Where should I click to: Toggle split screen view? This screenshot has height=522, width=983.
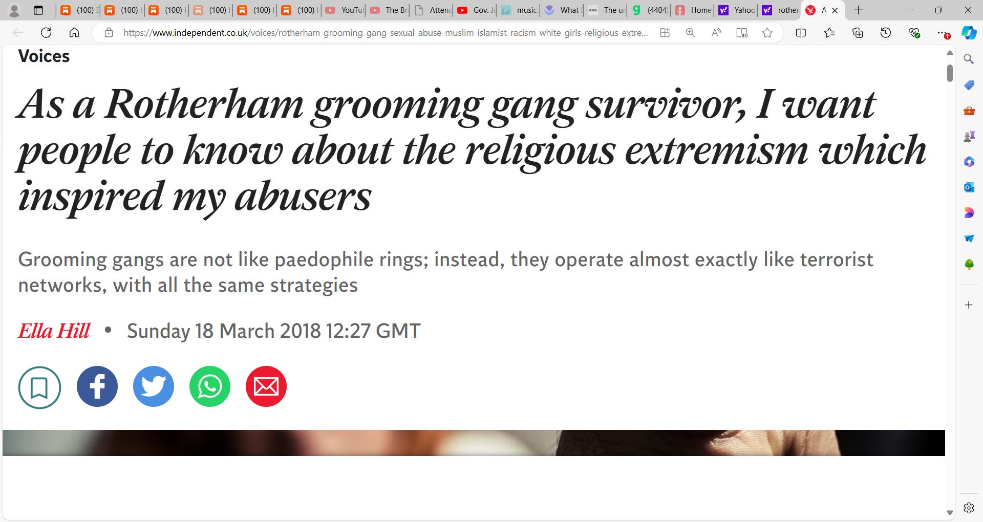point(801,33)
